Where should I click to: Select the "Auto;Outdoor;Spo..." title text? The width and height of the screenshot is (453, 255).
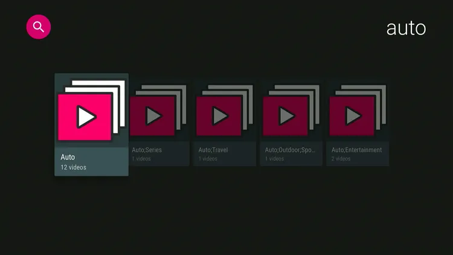tap(290, 150)
